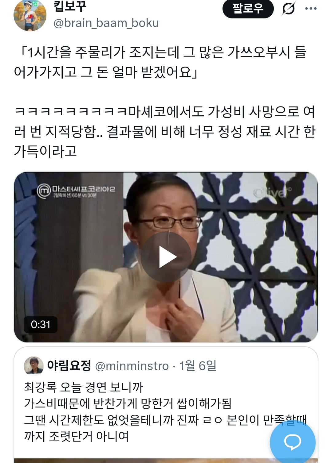This screenshot has width=331, height=463.
Task: Open the quoted tweet date 1월 6일
Action: pyautogui.click(x=198, y=366)
